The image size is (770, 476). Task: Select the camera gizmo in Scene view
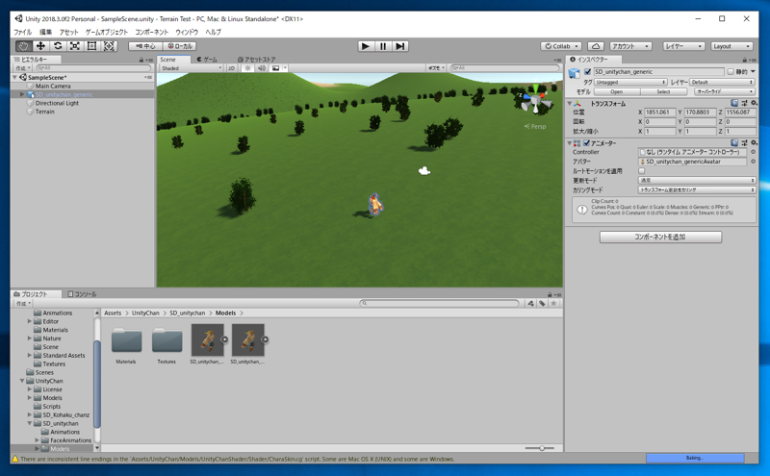pos(424,171)
